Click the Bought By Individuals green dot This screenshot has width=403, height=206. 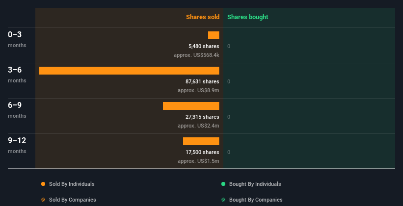pyautogui.click(x=223, y=184)
